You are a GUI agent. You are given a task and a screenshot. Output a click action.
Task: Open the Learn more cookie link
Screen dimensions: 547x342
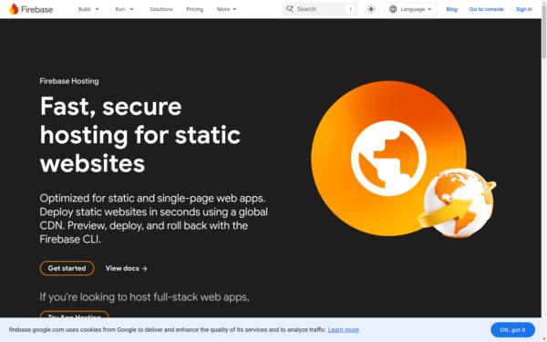pos(344,330)
